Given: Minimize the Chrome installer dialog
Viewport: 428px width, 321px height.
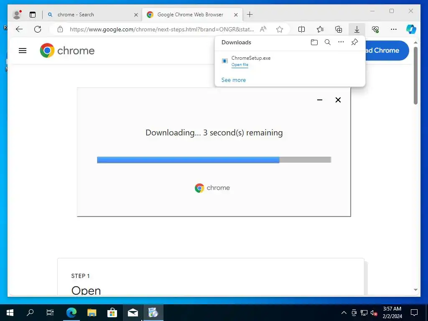Looking at the screenshot, I should coord(320,100).
